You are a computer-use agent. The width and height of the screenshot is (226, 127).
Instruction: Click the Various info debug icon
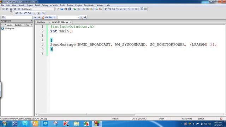click(x=145, y=9)
